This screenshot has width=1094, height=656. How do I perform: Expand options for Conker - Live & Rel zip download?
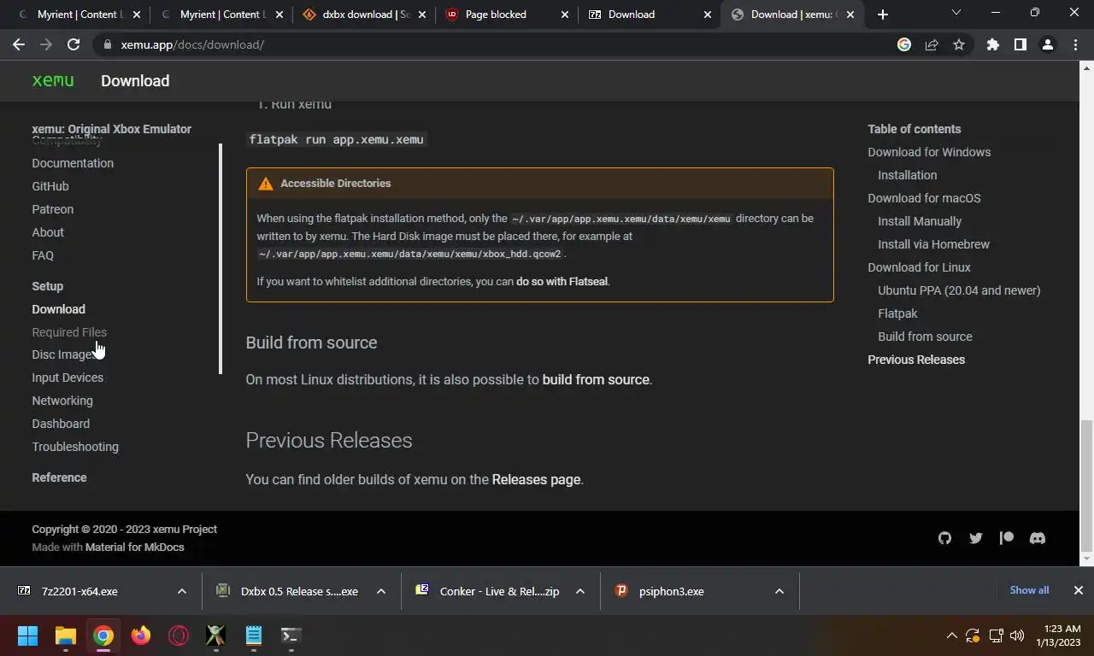pos(580,591)
